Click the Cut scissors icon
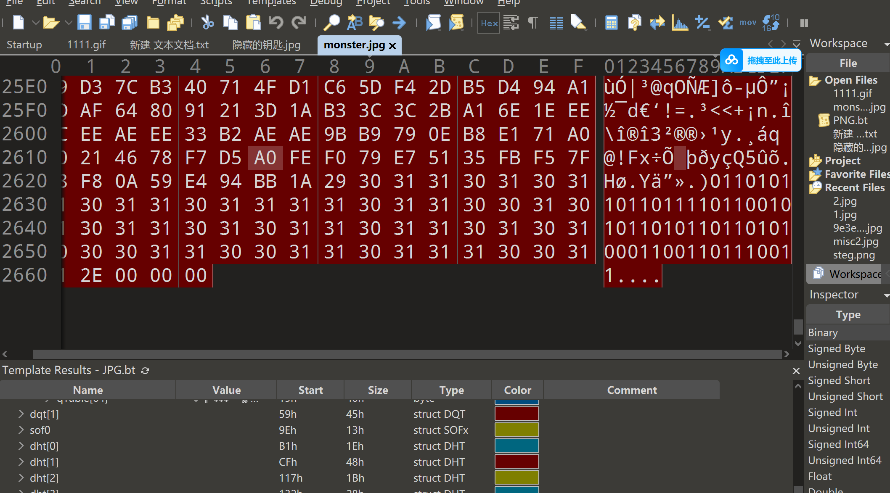 point(207,23)
